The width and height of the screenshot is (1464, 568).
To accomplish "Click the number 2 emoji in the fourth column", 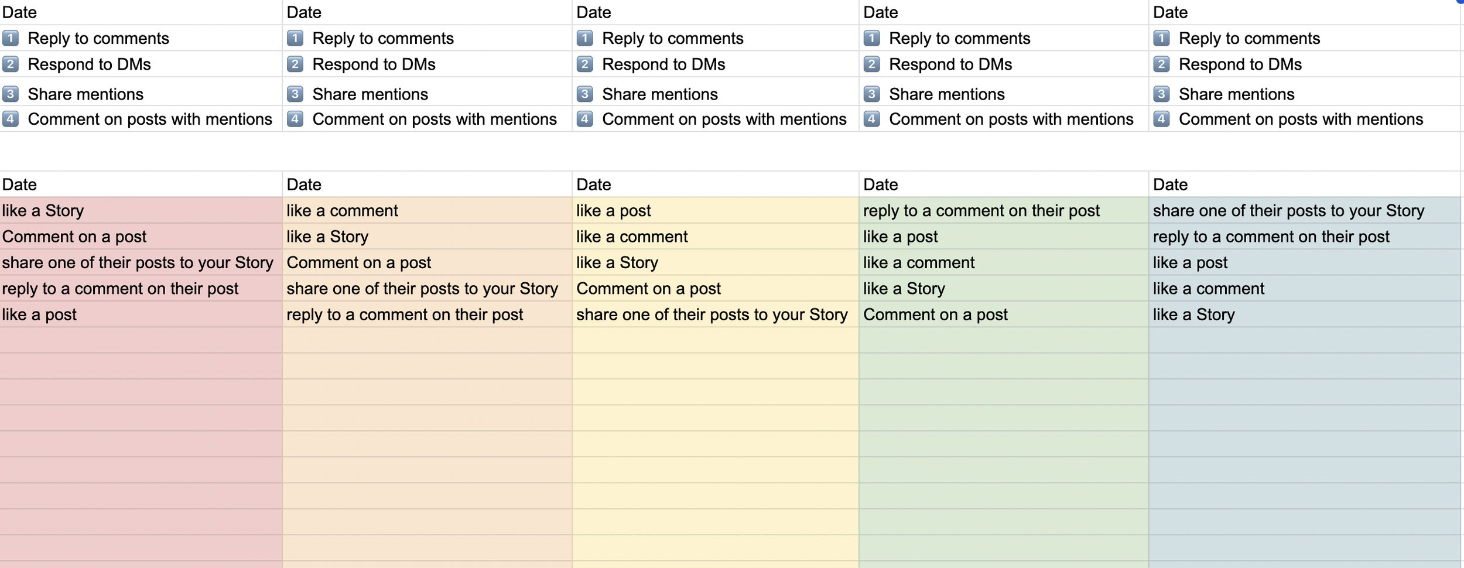I will pos(872,64).
